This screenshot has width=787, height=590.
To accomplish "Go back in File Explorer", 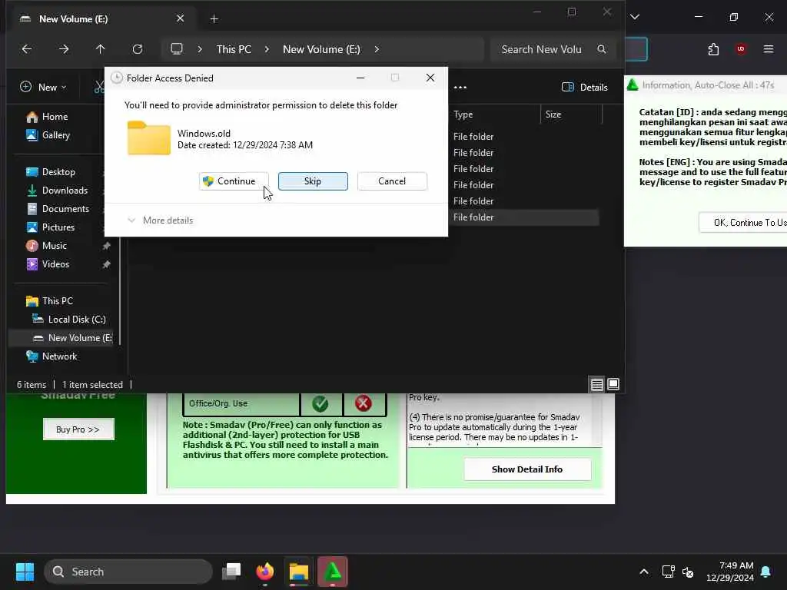I will pyautogui.click(x=27, y=49).
